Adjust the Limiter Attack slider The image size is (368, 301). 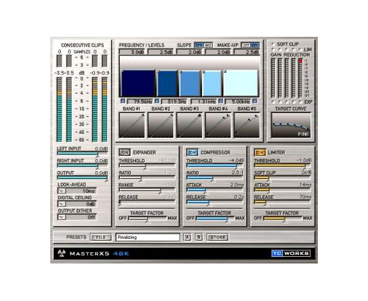coord(283,190)
